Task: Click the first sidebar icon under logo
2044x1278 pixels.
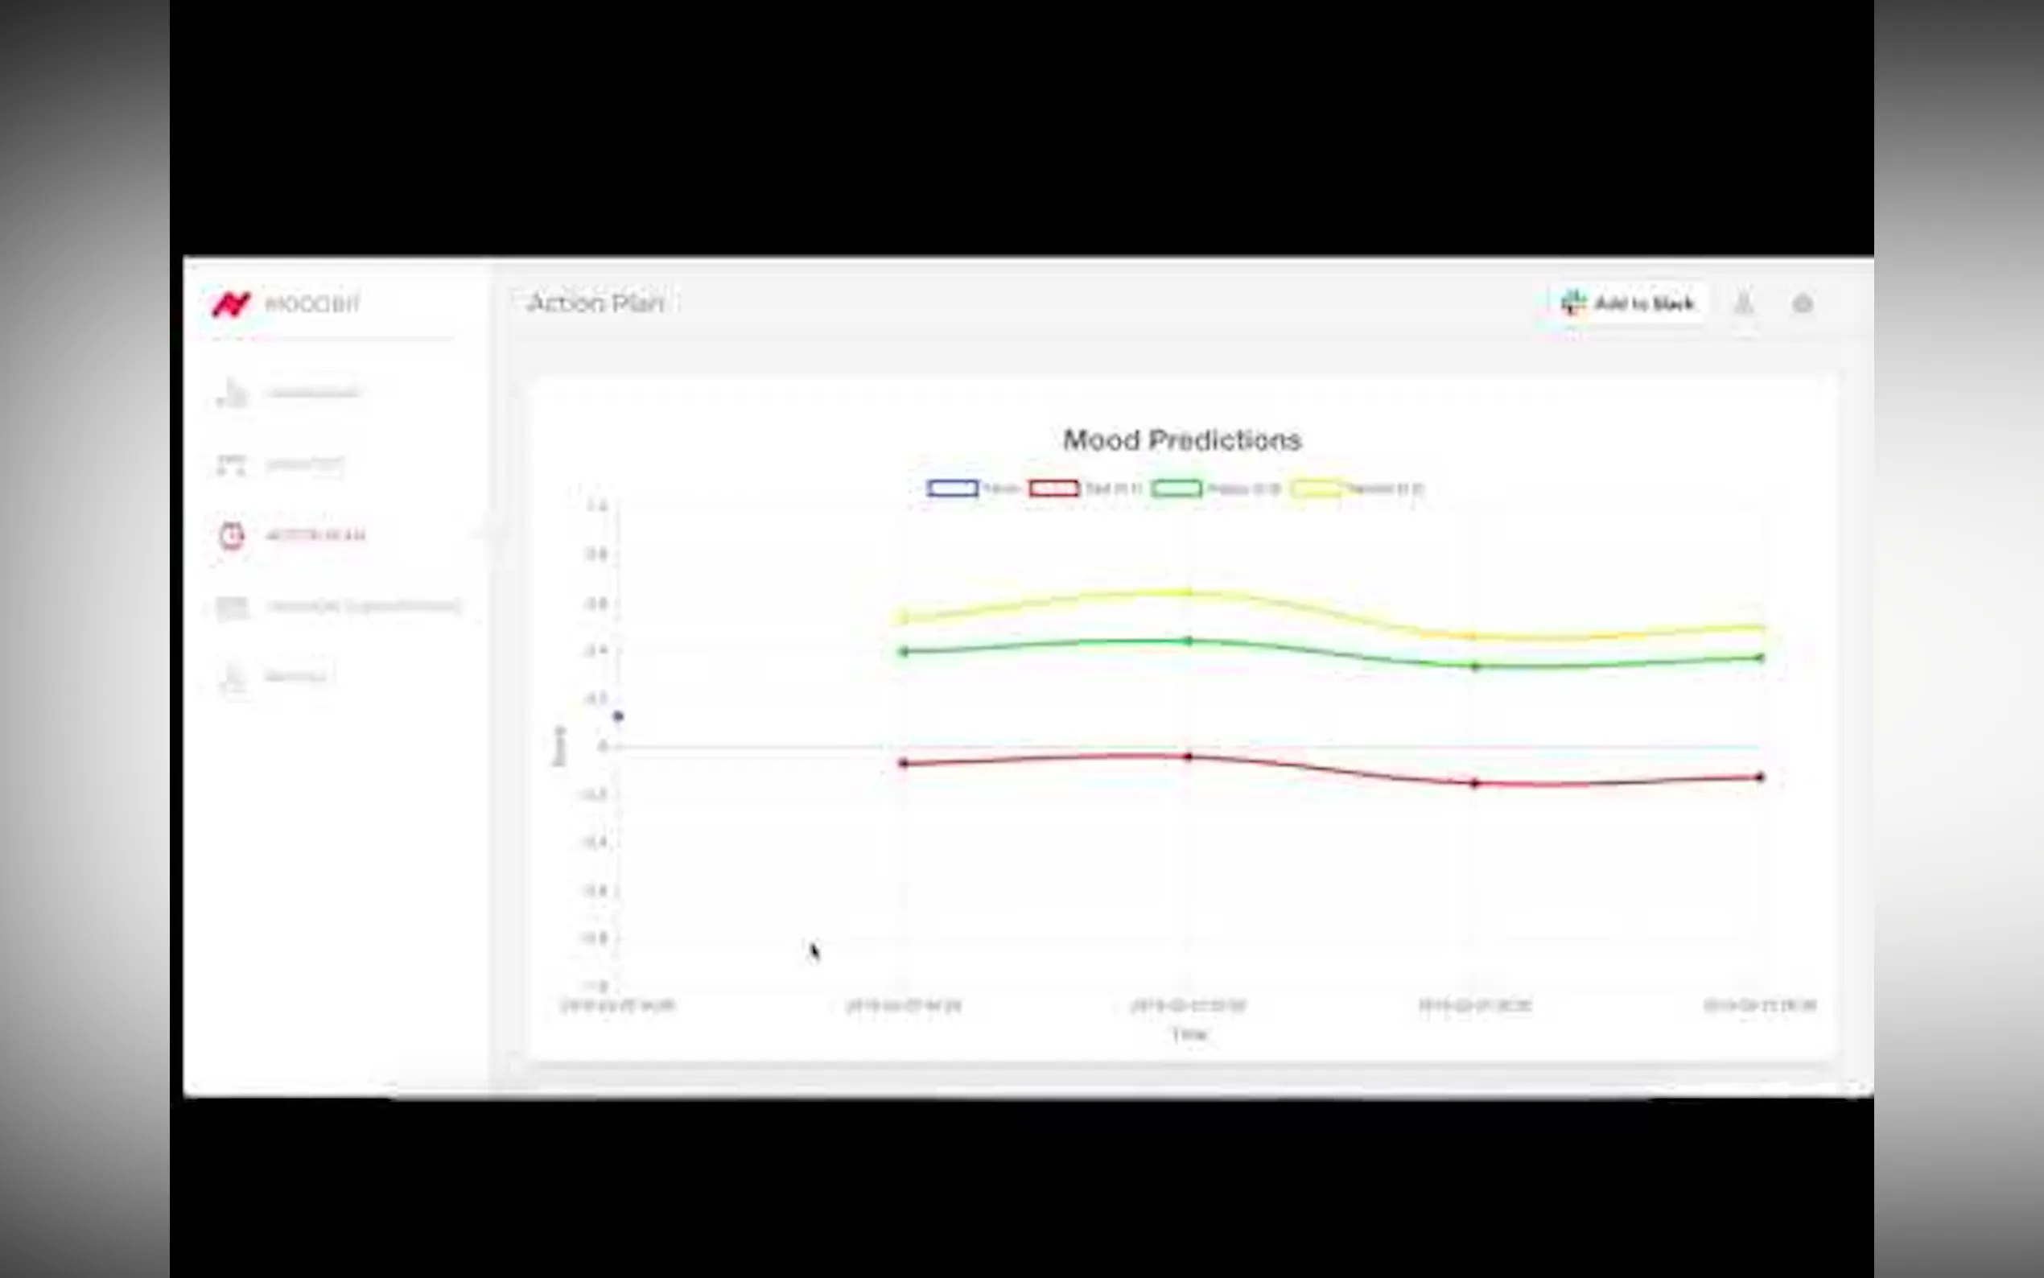Action: tap(232, 393)
